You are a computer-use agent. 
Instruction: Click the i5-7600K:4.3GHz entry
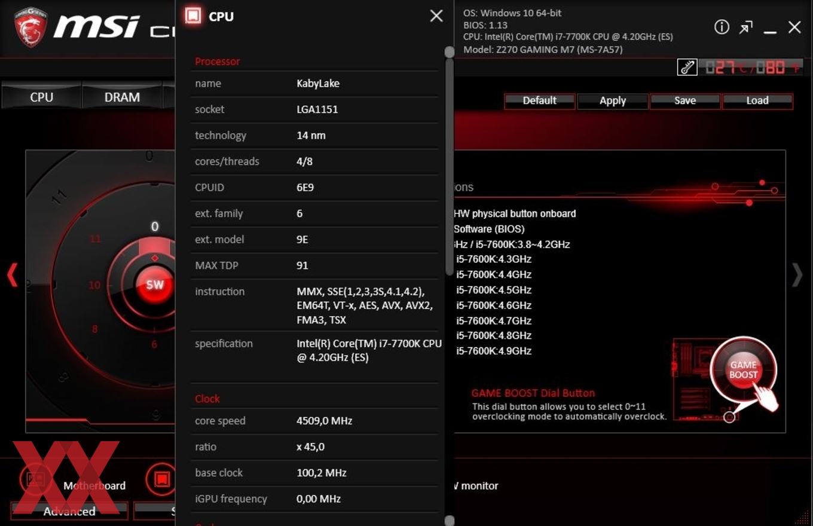pos(494,259)
